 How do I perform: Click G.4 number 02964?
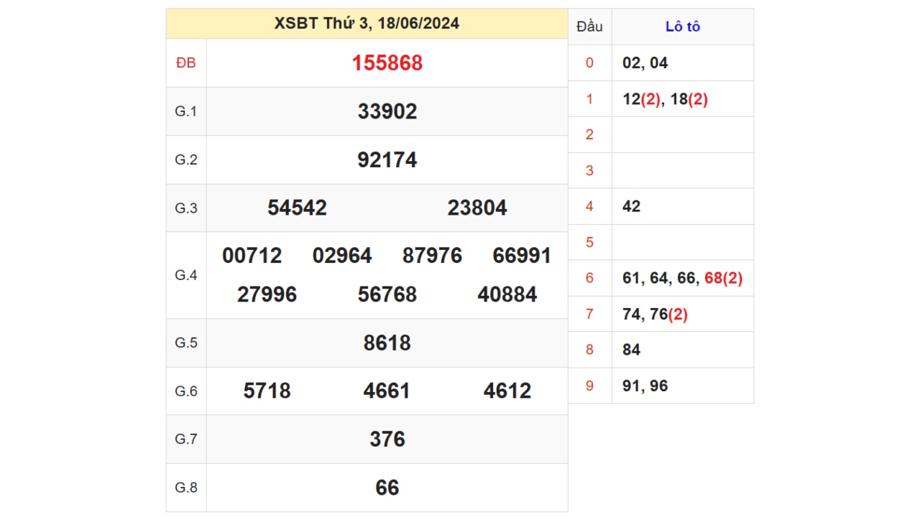click(342, 256)
